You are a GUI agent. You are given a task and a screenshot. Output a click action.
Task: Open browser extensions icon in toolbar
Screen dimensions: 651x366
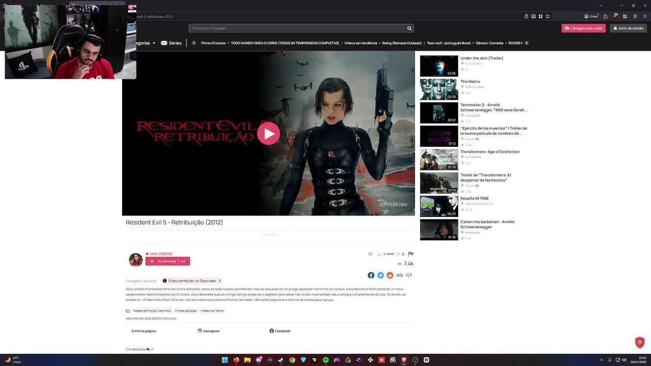[605, 16]
